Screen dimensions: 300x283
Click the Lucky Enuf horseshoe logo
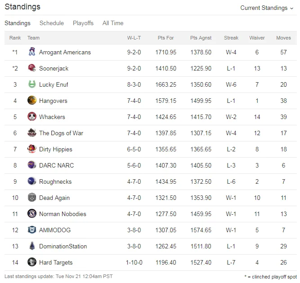point(32,84)
